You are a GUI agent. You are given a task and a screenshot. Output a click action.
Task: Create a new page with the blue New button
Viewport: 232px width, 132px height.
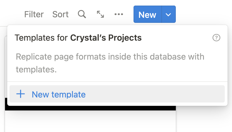[x=147, y=14]
